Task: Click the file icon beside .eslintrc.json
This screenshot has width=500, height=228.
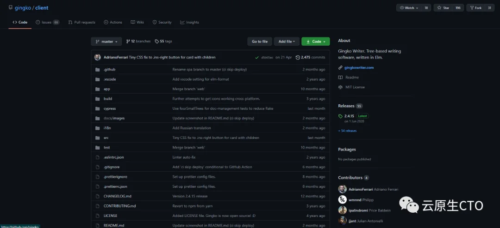Action: pos(98,157)
